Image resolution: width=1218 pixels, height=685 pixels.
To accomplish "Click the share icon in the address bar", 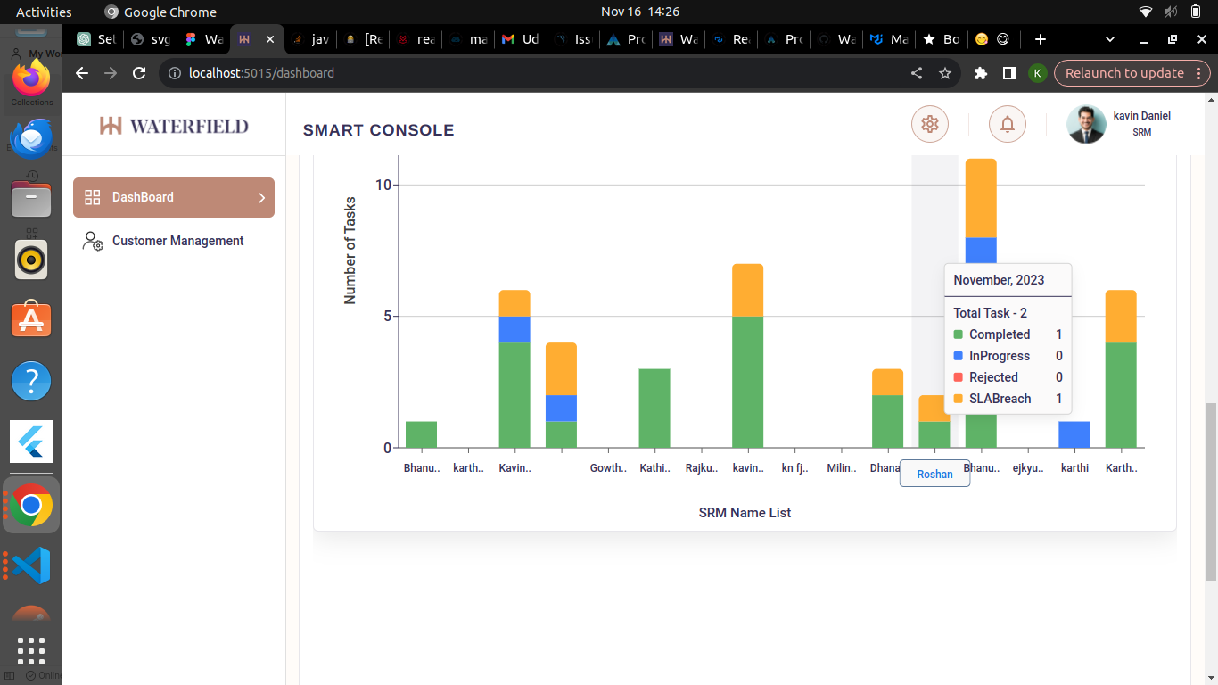I will [916, 73].
